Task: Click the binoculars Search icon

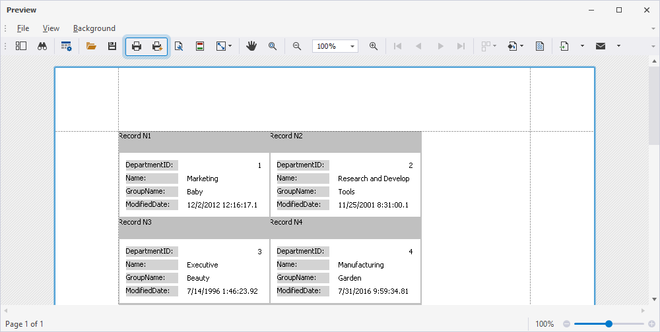Action: point(42,46)
